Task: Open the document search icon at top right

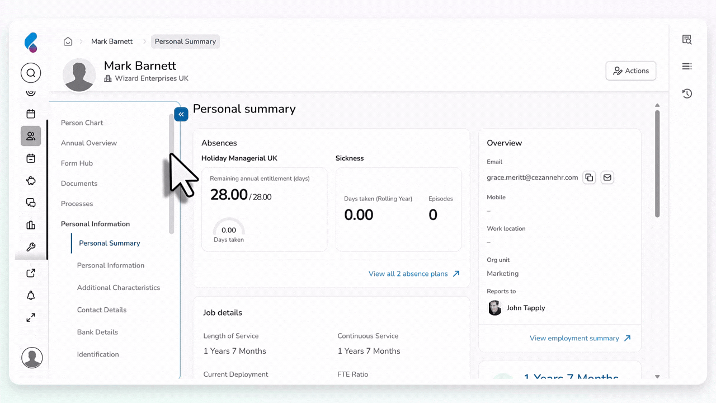Action: pos(687,40)
